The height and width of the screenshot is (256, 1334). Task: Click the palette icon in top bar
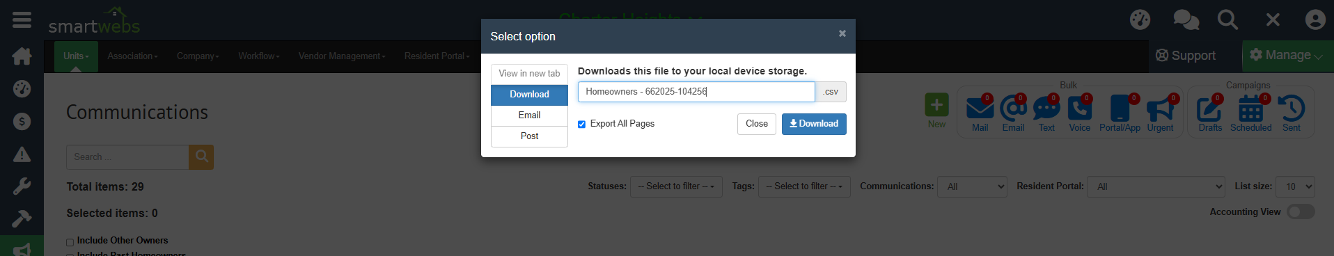pyautogui.click(x=1140, y=19)
